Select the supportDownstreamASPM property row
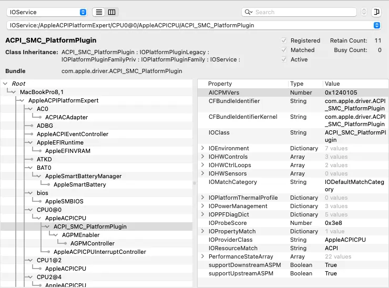Image resolution: width=389 pixels, height=288 pixels. (x=293, y=265)
